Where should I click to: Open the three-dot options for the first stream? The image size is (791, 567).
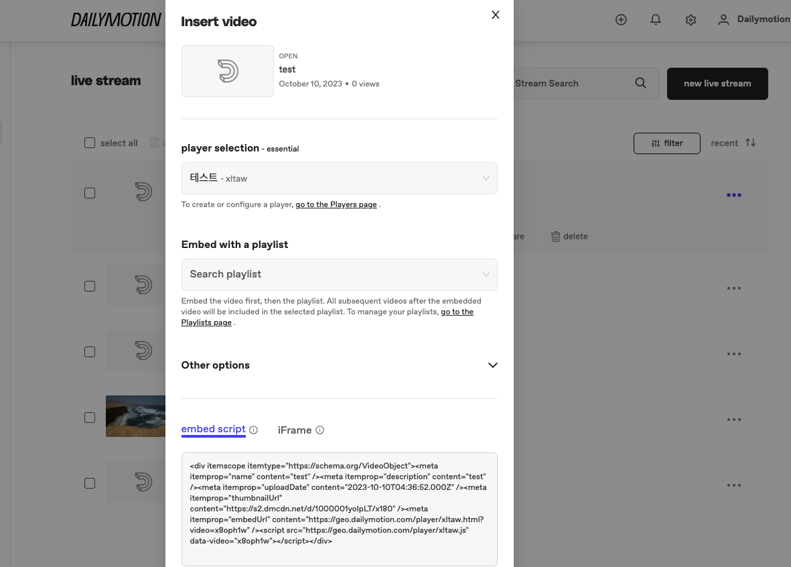coord(734,195)
